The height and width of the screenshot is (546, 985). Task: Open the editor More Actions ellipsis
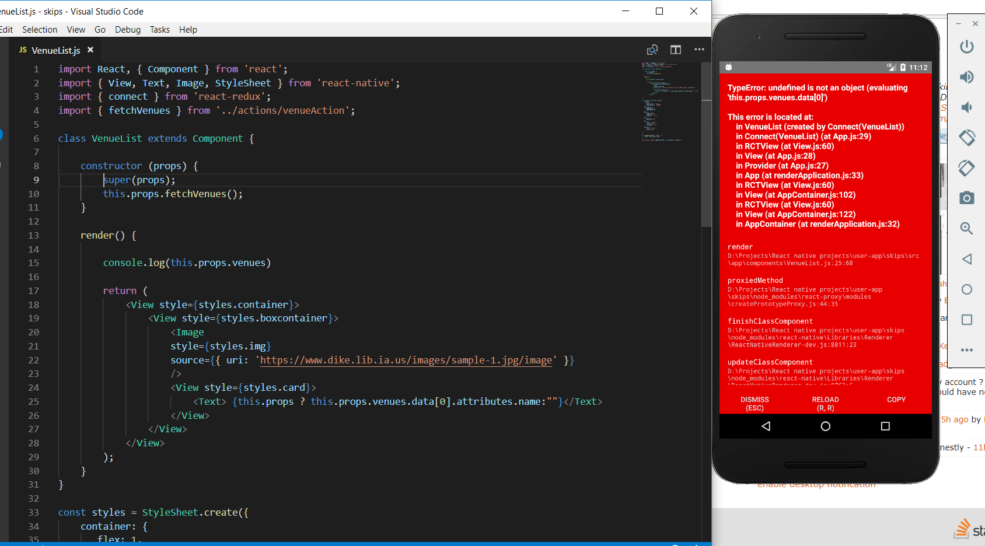coord(699,50)
